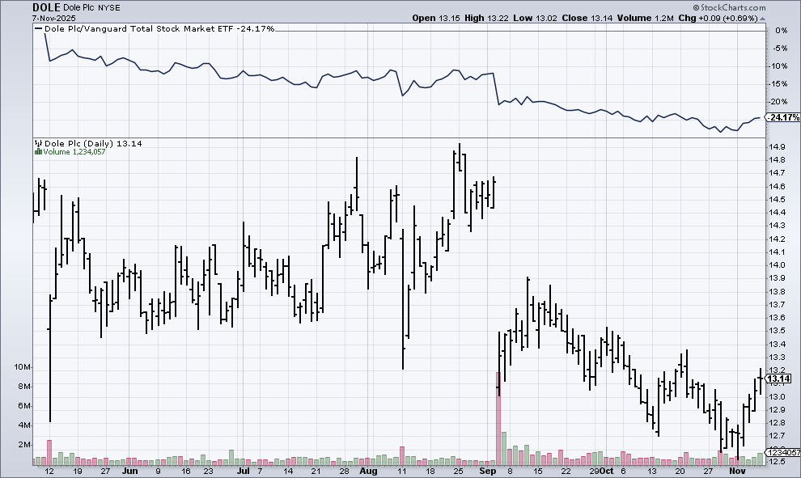Click the date label 19 in May
Image resolution: width=801 pixels, height=478 pixels.
point(77,471)
